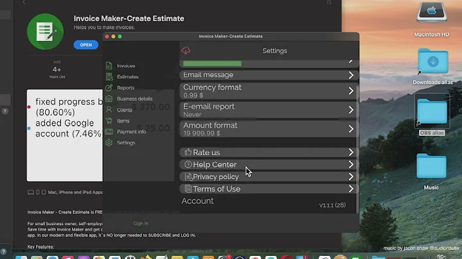Select the Music folder on desktop
Image resolution: width=462 pixels, height=259 pixels.
[431, 165]
